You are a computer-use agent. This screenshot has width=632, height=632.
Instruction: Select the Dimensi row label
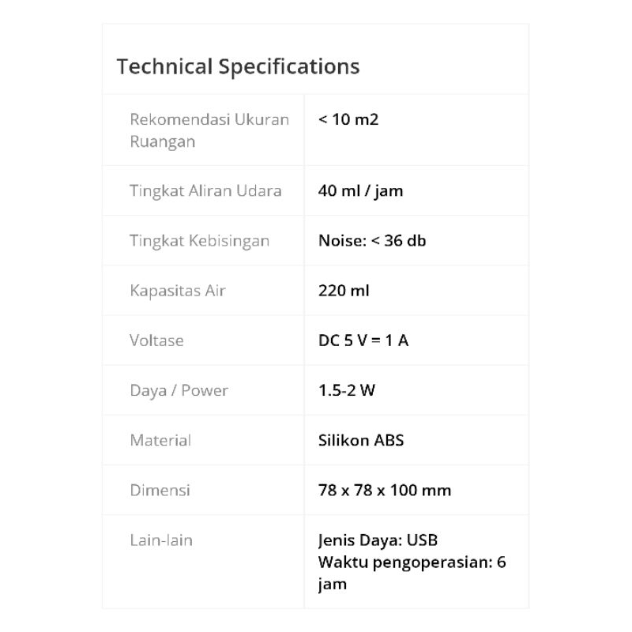tap(160, 490)
